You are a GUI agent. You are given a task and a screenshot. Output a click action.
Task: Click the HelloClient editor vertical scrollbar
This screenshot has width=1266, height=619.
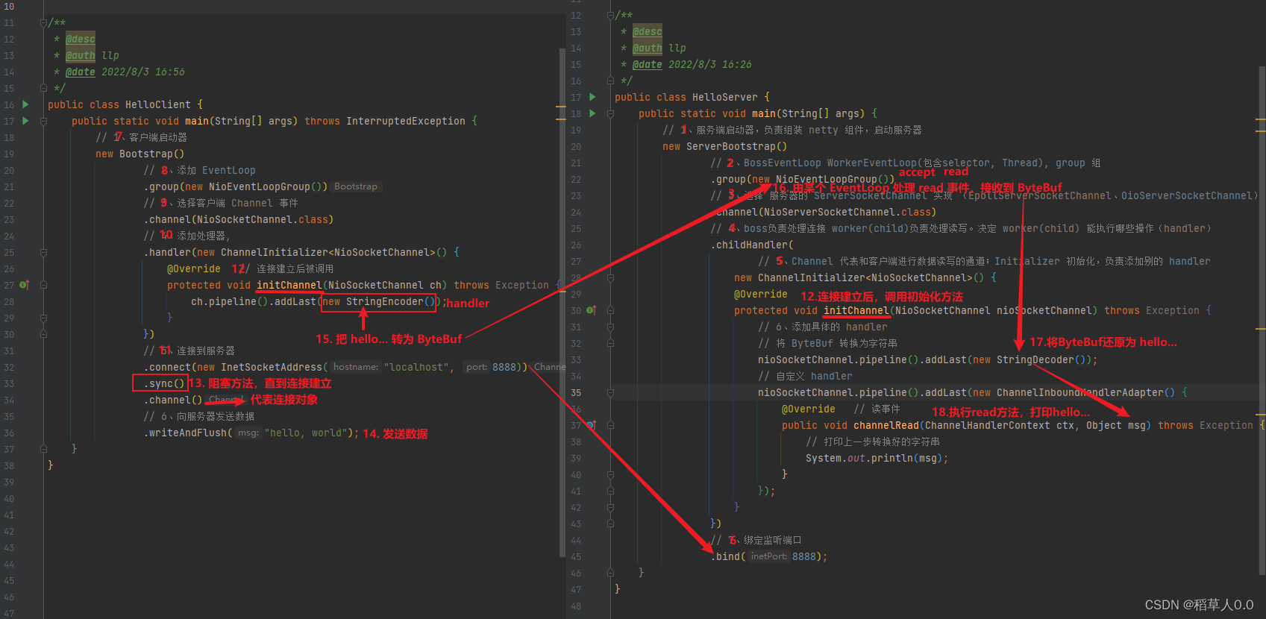[563, 302]
